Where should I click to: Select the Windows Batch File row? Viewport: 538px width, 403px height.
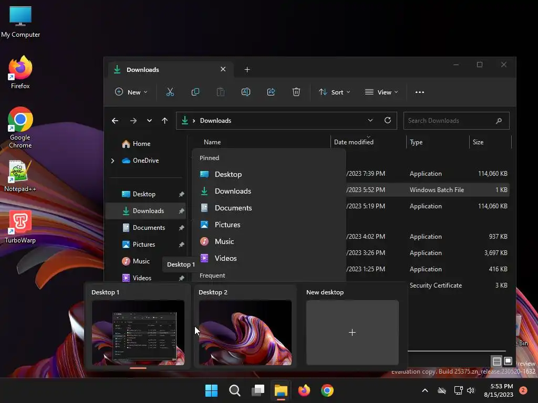(x=427, y=190)
